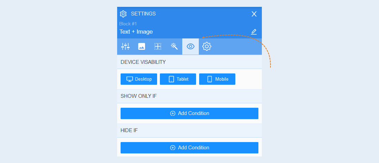Click the Block #1 label

click(x=128, y=24)
